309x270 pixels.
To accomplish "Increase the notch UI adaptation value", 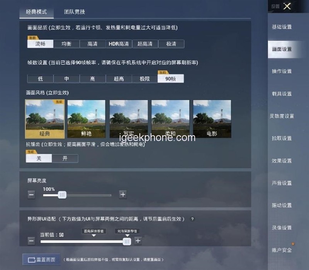I will (138, 241).
